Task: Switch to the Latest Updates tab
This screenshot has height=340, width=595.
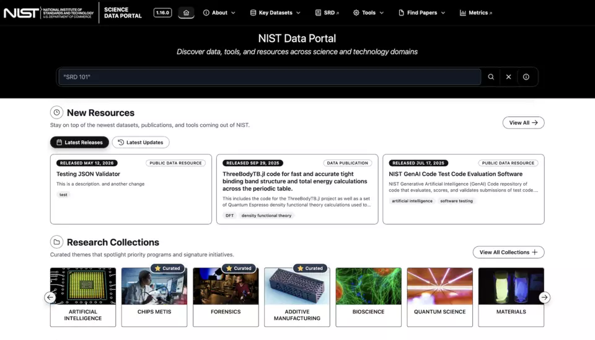Action: (x=141, y=142)
